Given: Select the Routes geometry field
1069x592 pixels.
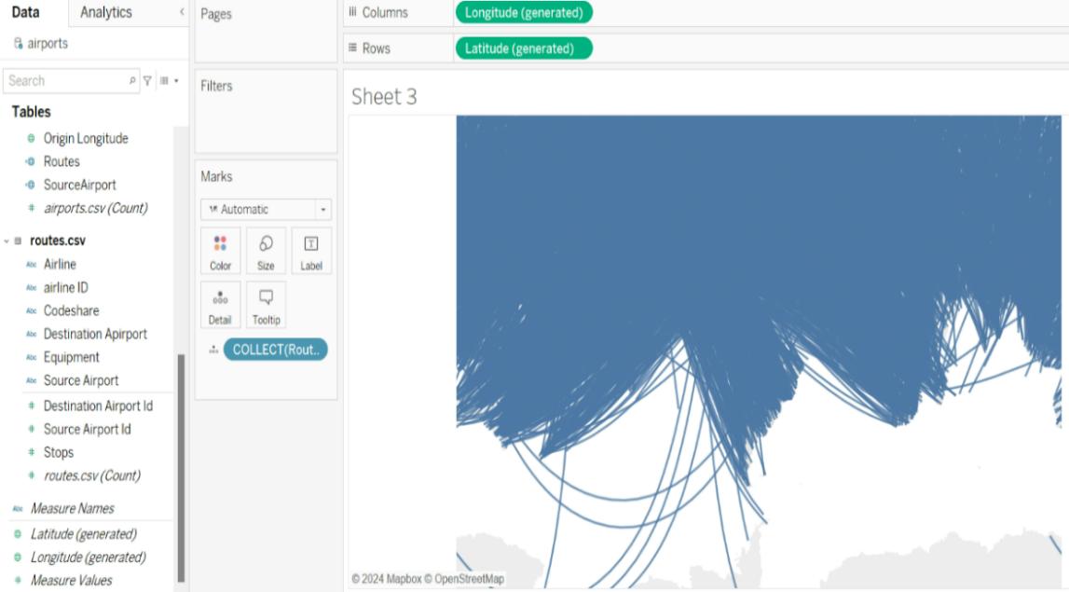Looking at the screenshot, I should [x=62, y=161].
